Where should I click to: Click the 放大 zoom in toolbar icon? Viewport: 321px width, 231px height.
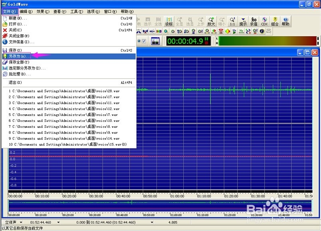click(211, 22)
